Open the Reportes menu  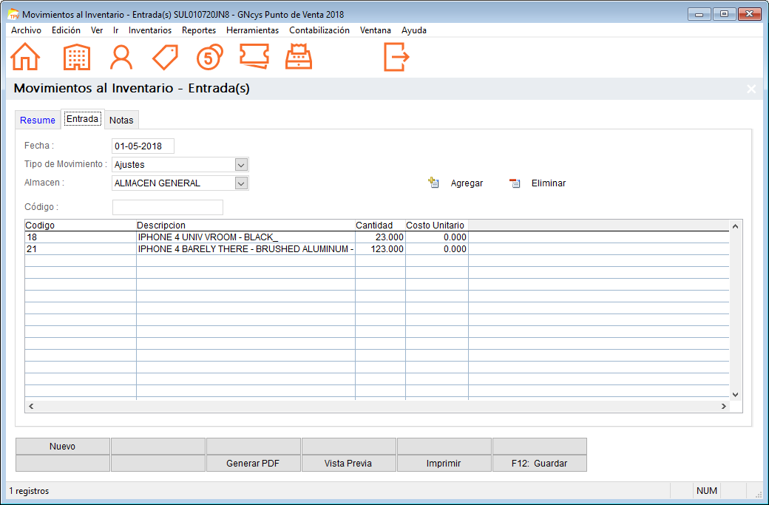(x=199, y=30)
